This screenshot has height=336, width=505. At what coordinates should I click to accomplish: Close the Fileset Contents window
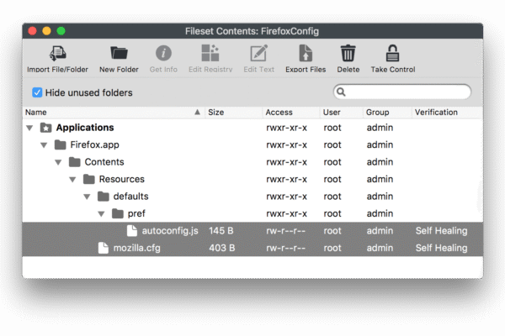pyautogui.click(x=32, y=31)
